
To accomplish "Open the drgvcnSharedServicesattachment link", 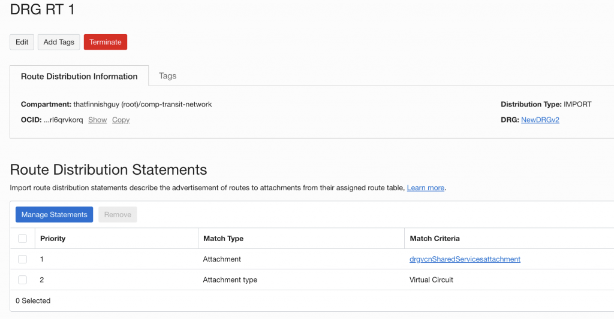I will point(465,259).
